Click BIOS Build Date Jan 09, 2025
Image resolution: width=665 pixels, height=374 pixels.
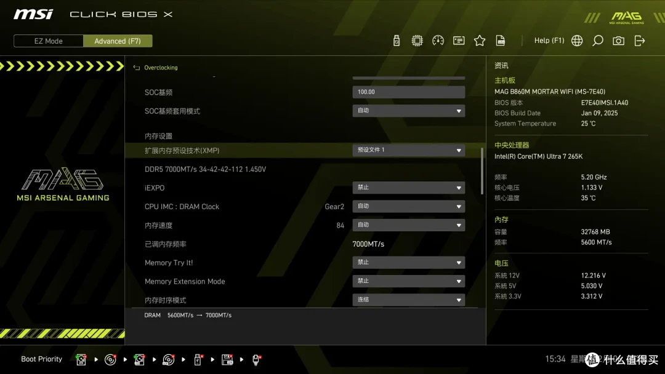(x=599, y=113)
